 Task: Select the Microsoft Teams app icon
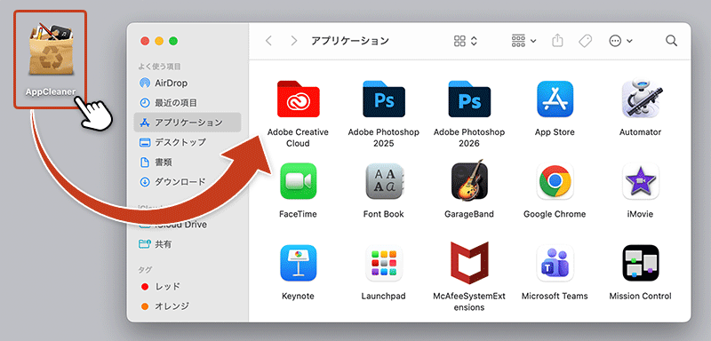(x=555, y=263)
